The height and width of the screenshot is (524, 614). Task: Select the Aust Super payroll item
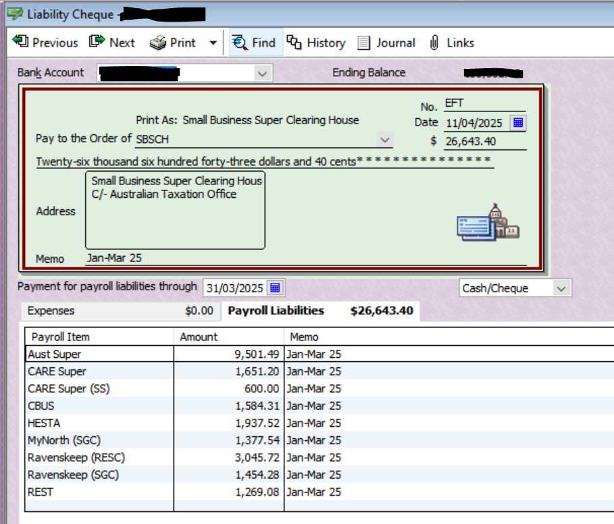(x=100, y=354)
